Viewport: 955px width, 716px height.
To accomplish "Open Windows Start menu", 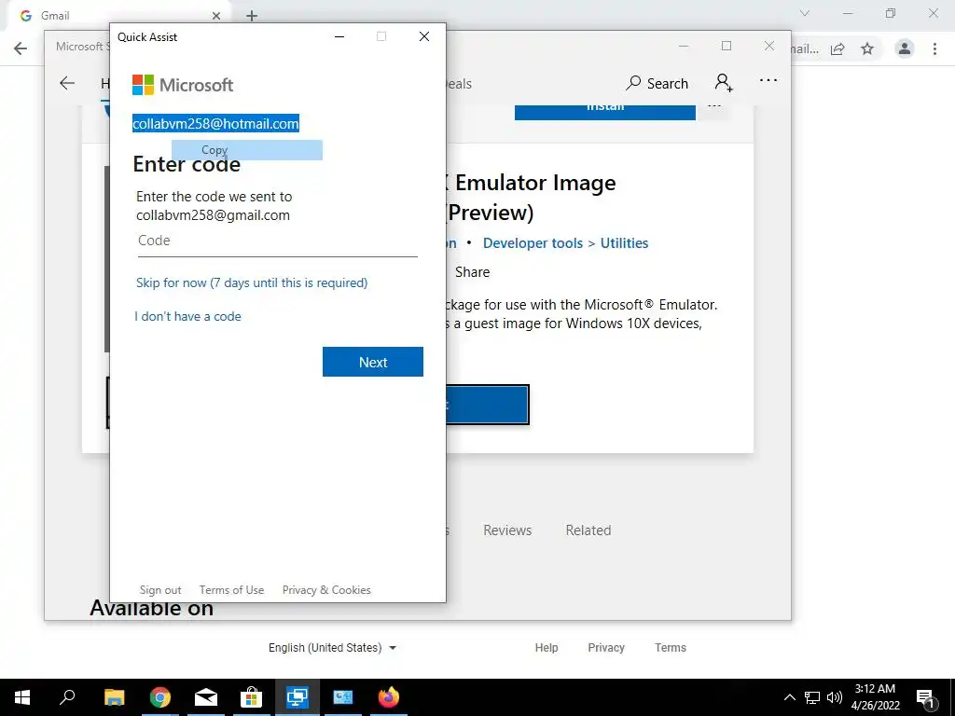I will click(22, 697).
